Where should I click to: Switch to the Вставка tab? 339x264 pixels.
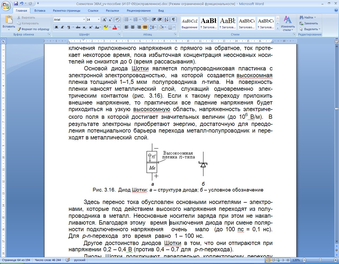(40, 11)
